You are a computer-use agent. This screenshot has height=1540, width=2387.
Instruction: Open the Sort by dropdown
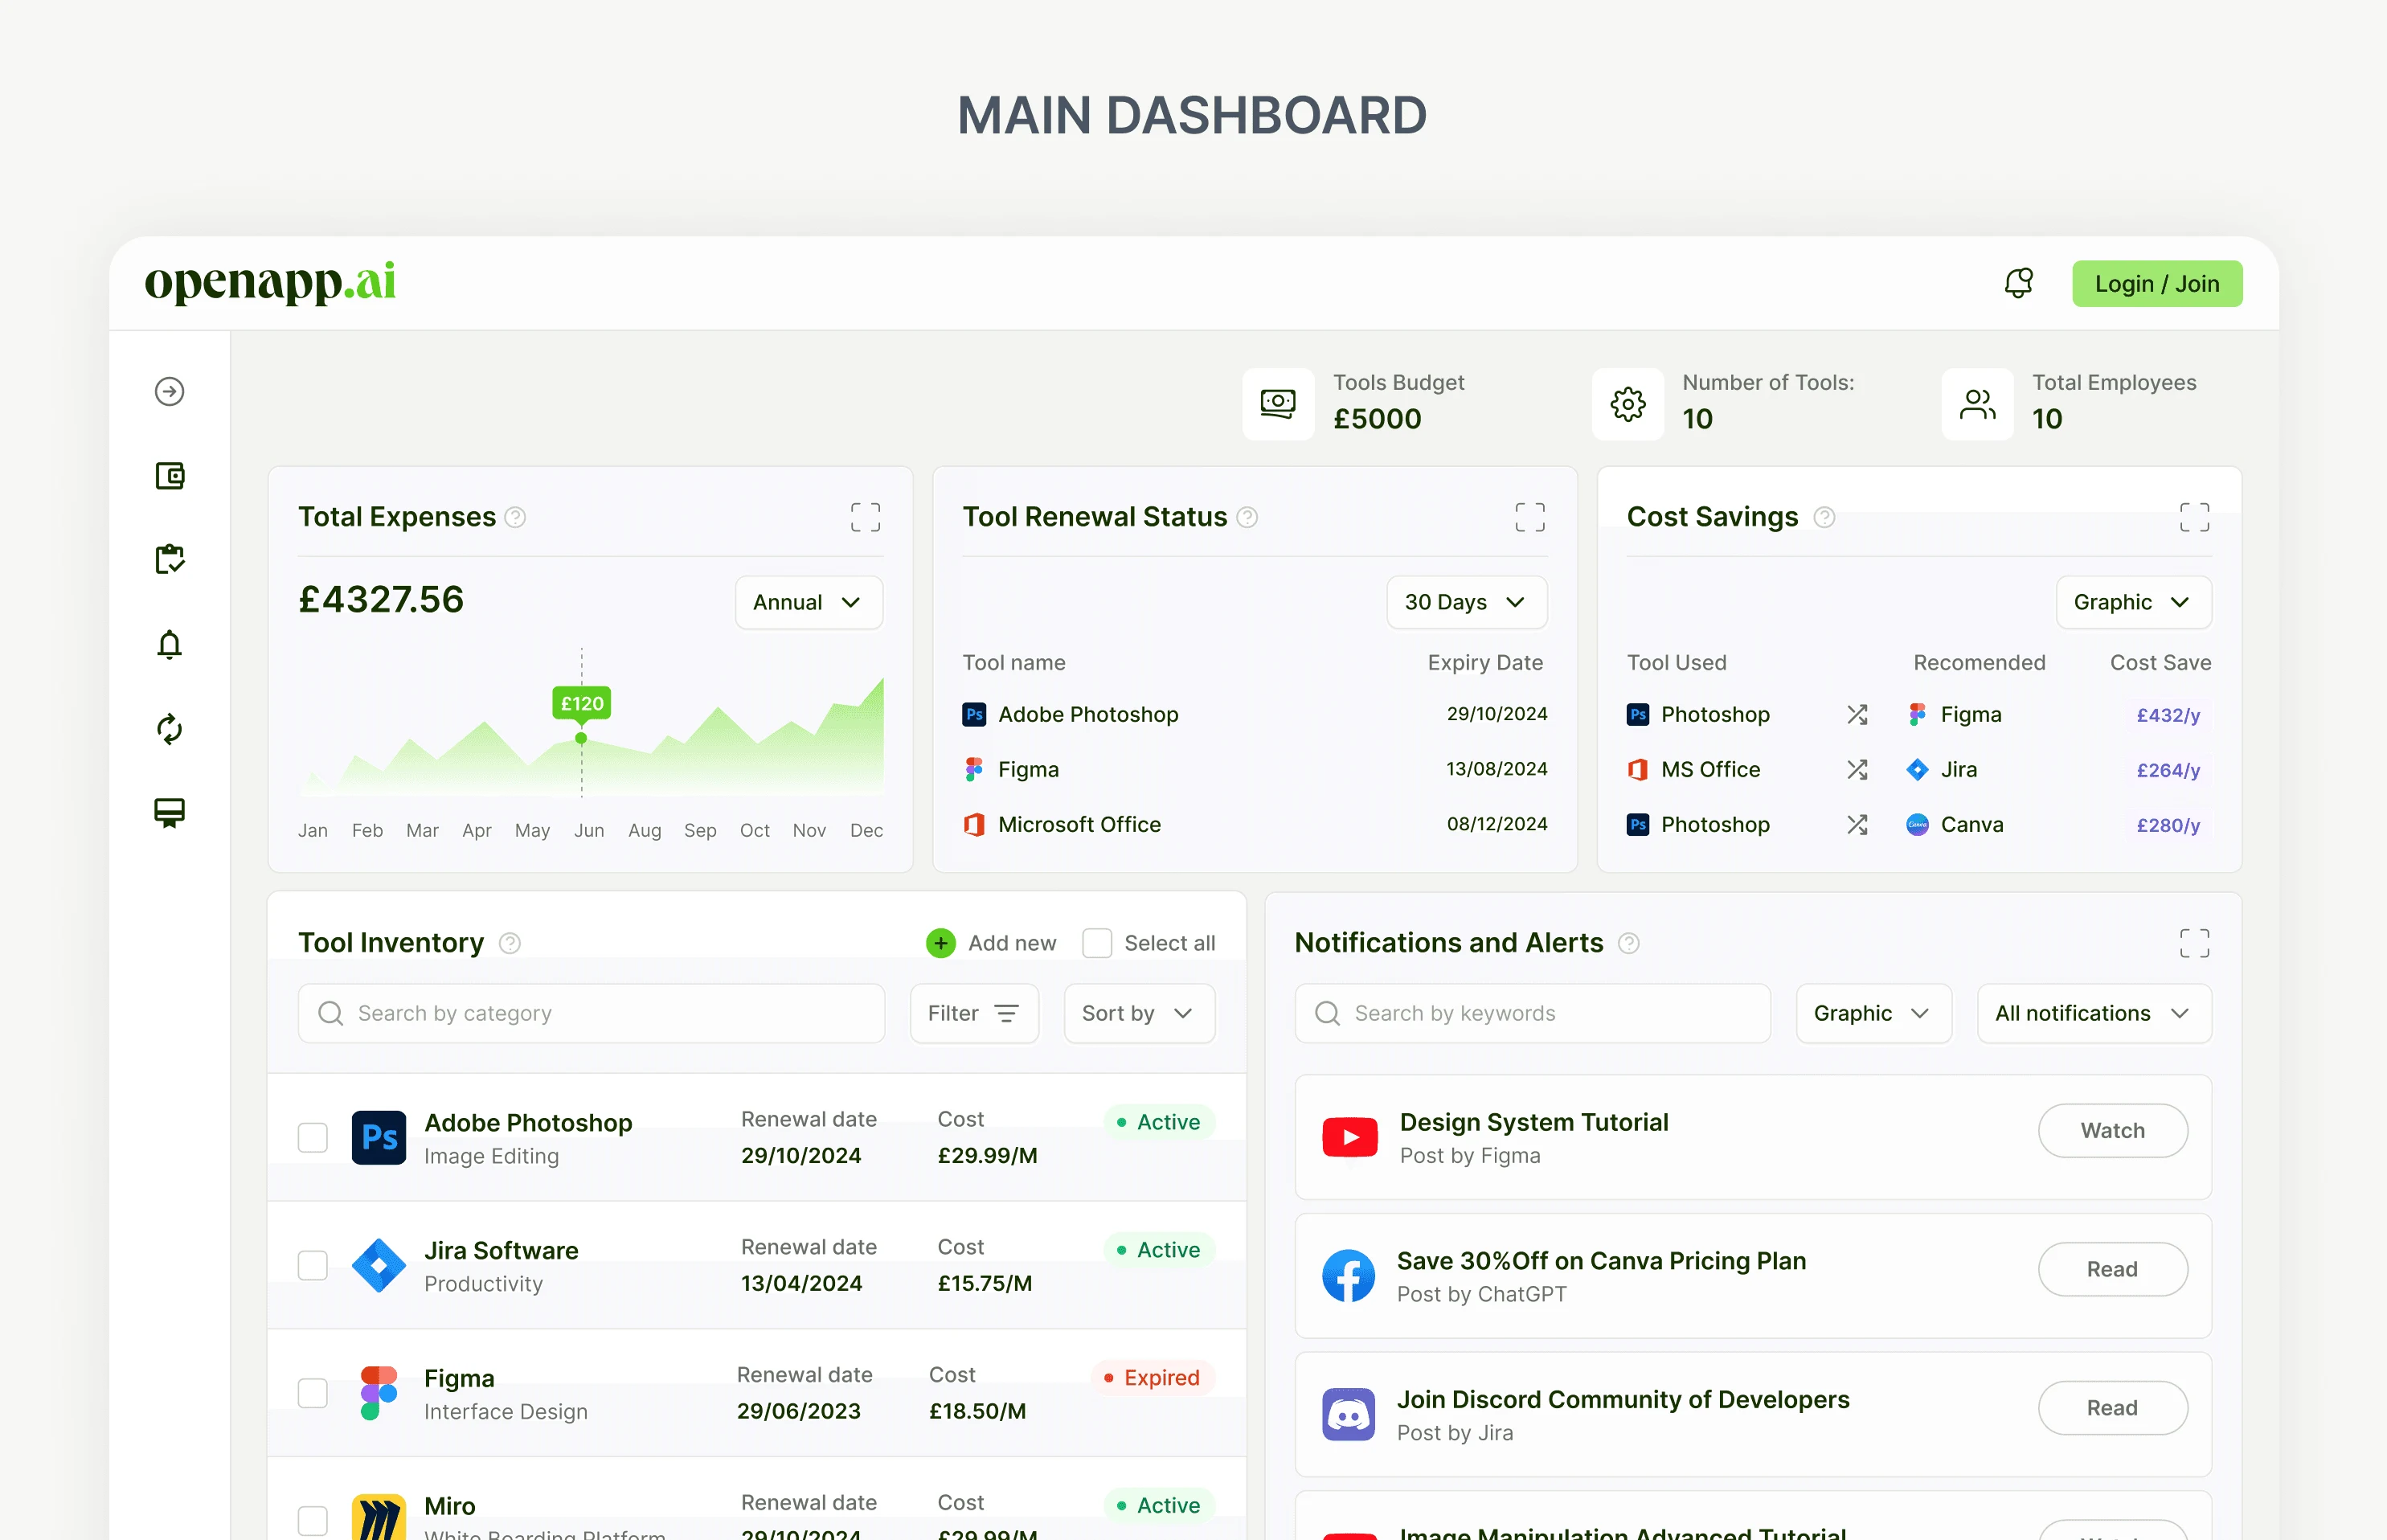click(1139, 1013)
